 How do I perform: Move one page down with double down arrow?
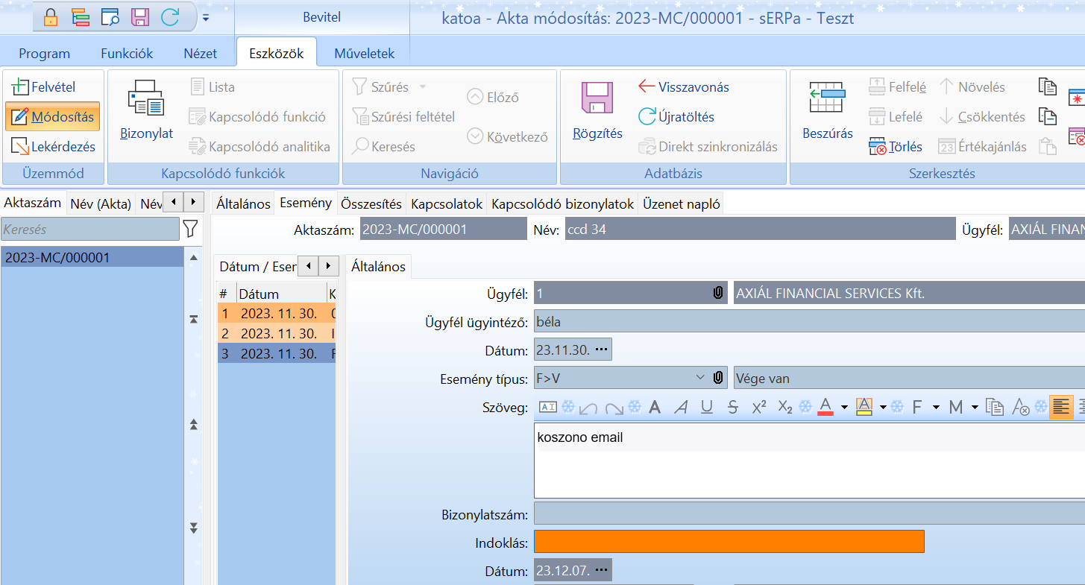pyautogui.click(x=194, y=528)
